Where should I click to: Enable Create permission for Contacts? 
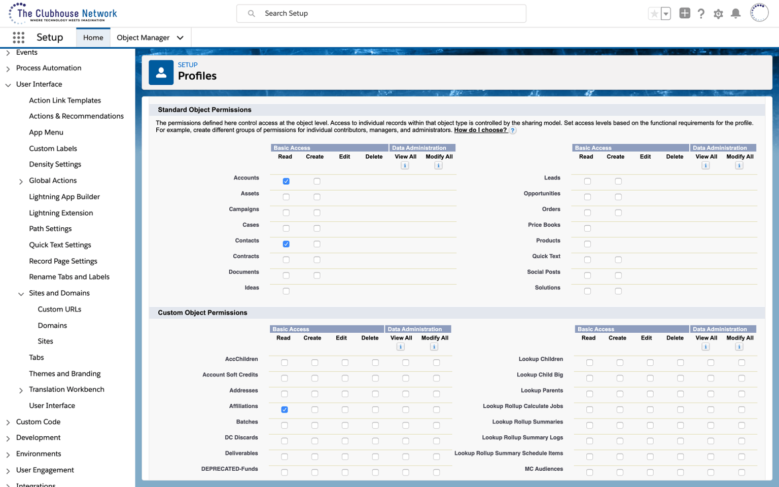tap(316, 244)
